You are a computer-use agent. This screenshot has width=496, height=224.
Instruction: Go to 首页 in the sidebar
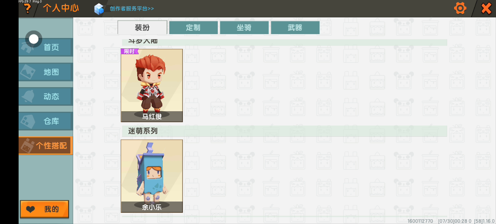[x=46, y=47]
